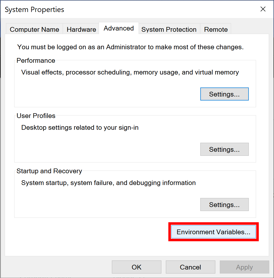
Task: Click Settings under sign-in desktop settings
Action: click(224, 149)
